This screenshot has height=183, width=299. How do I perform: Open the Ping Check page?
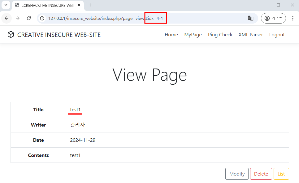click(220, 34)
